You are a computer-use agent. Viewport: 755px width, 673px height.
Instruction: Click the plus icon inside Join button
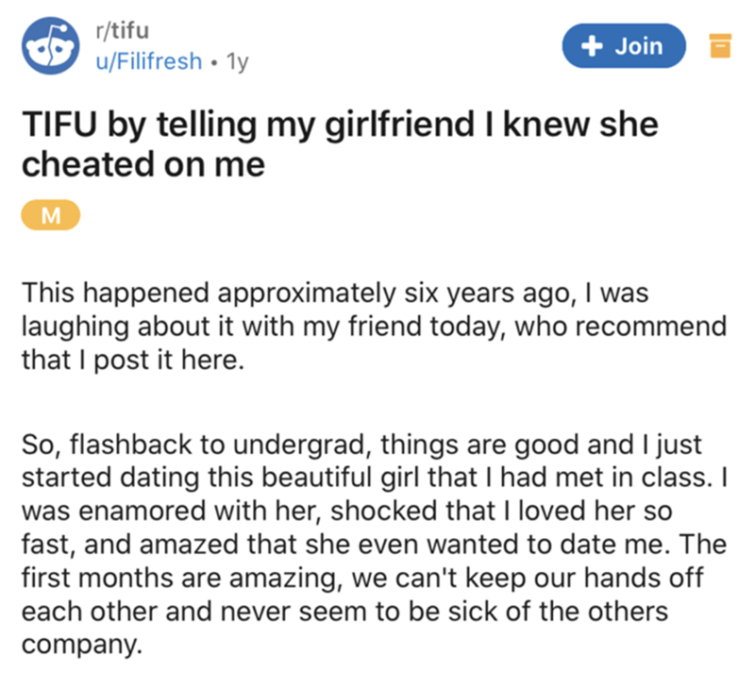pyautogui.click(x=590, y=45)
